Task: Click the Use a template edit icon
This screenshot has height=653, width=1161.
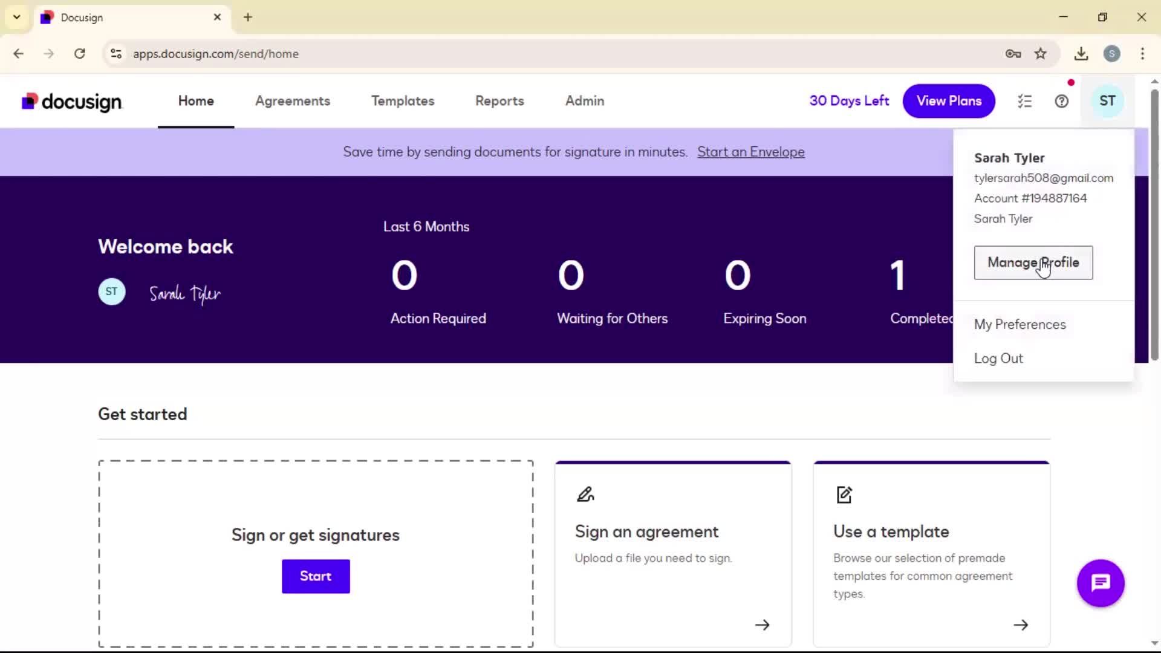Action: point(844,495)
